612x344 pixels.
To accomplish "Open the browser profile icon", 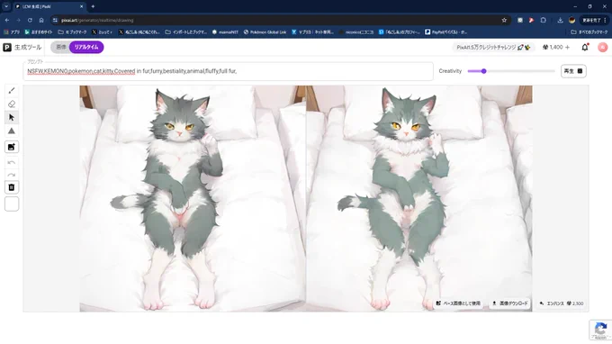I will [x=571, y=21].
